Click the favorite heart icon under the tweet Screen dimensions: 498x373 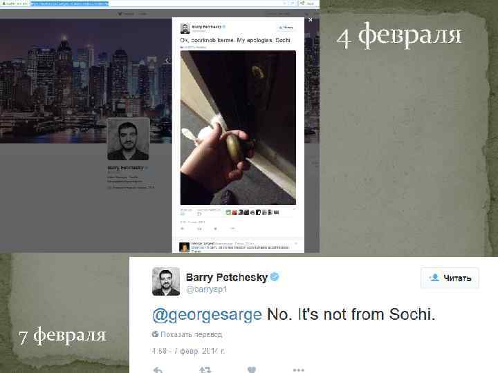(x=252, y=370)
